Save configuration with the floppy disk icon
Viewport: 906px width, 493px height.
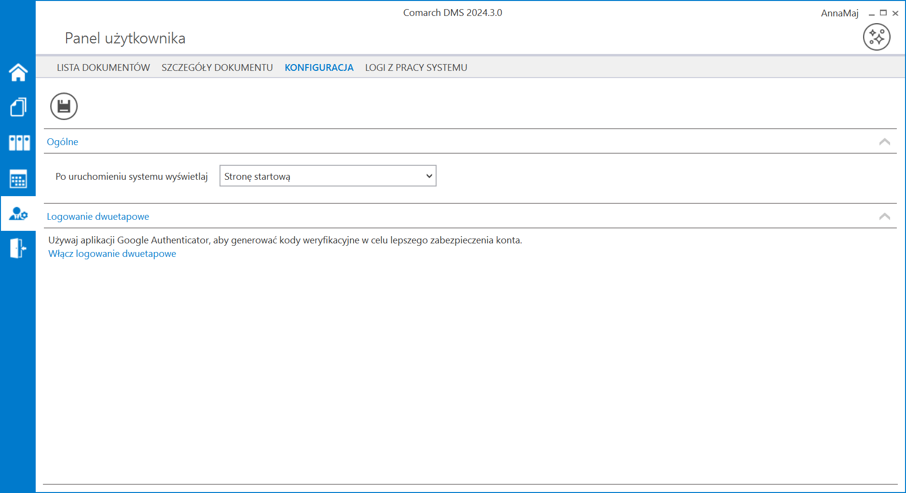[64, 106]
